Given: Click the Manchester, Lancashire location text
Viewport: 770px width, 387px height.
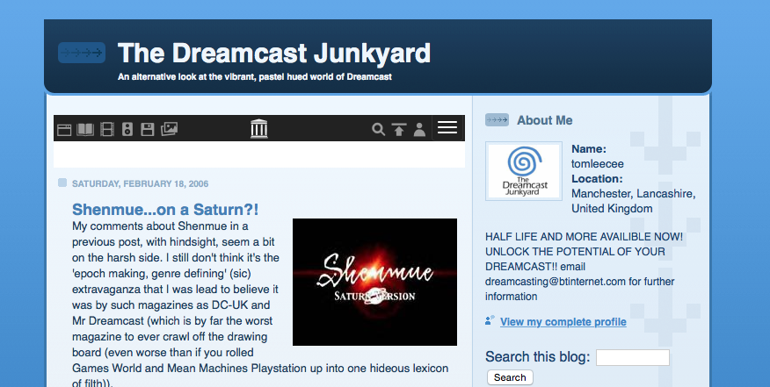Looking at the screenshot, I should [x=634, y=194].
